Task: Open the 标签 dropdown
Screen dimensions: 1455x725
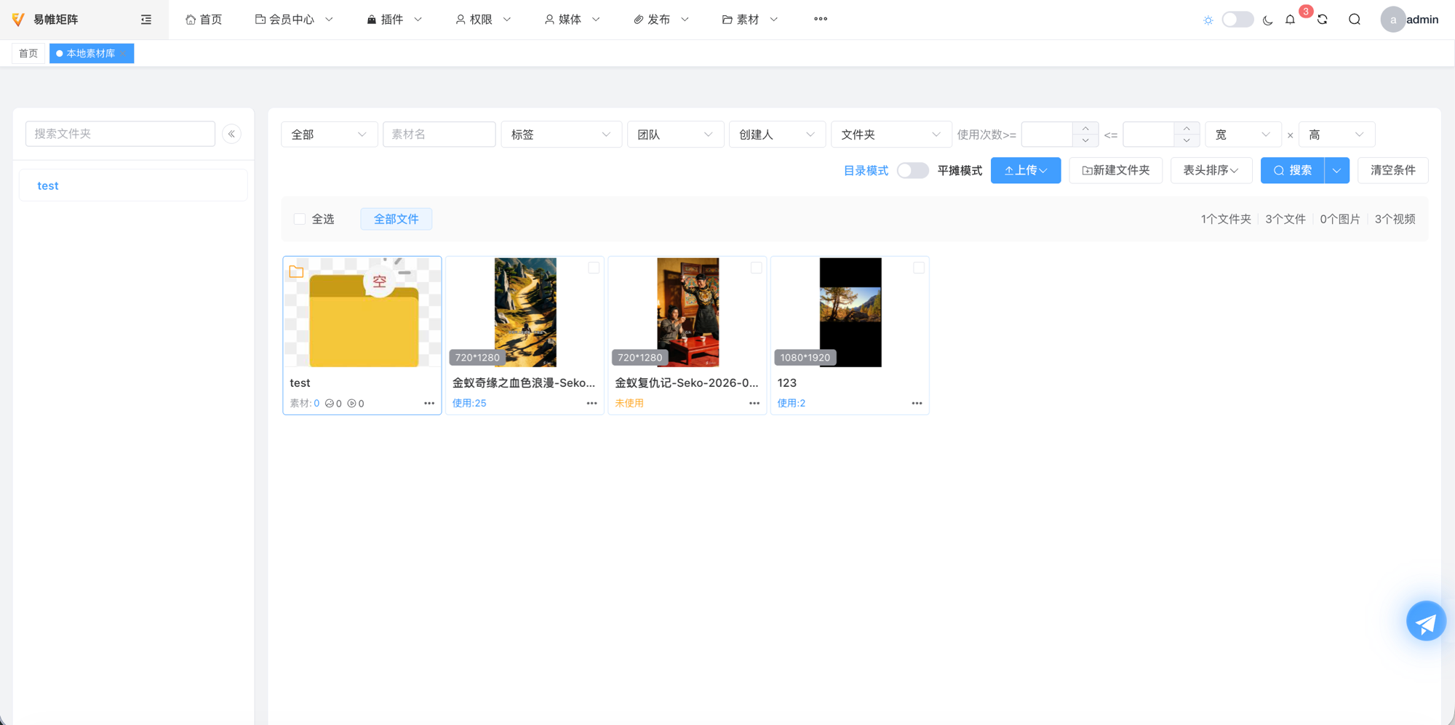Action: pyautogui.click(x=561, y=135)
